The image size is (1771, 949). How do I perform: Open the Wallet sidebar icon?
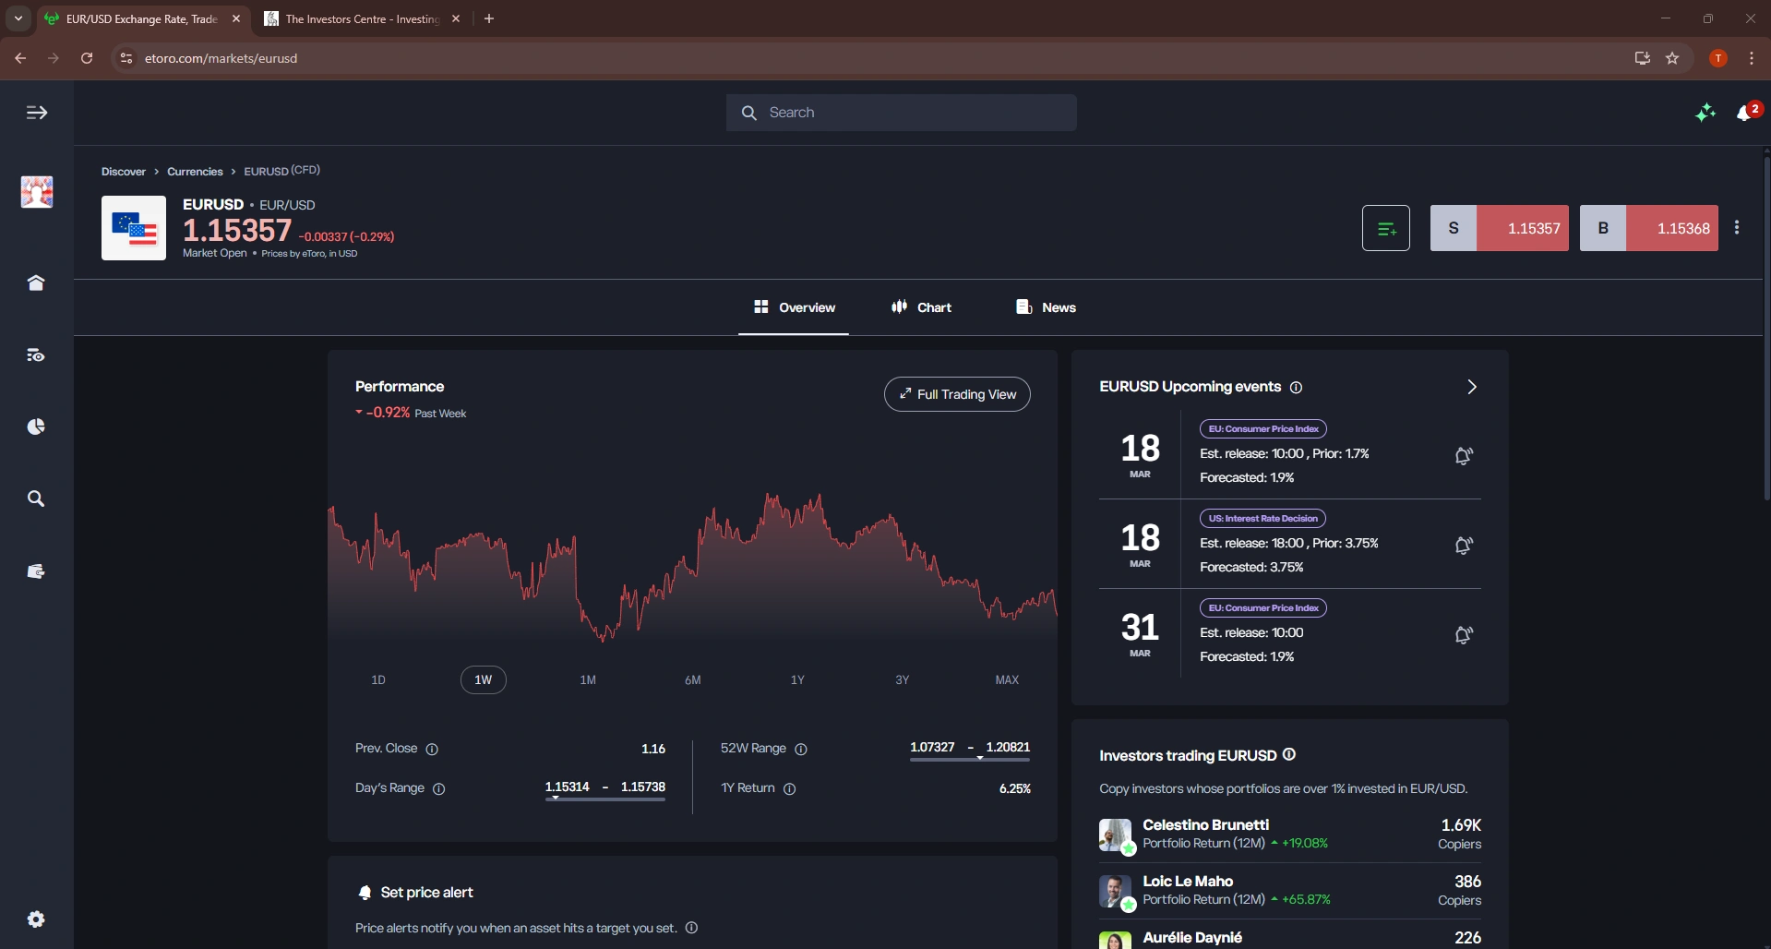pyautogui.click(x=36, y=571)
